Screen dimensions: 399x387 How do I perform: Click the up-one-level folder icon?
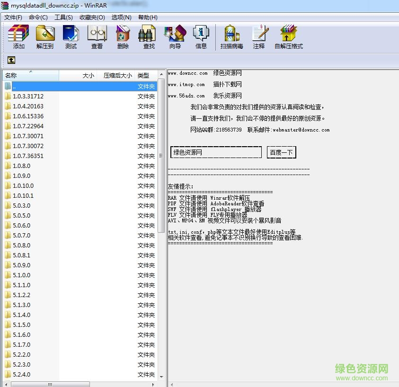[10, 60]
